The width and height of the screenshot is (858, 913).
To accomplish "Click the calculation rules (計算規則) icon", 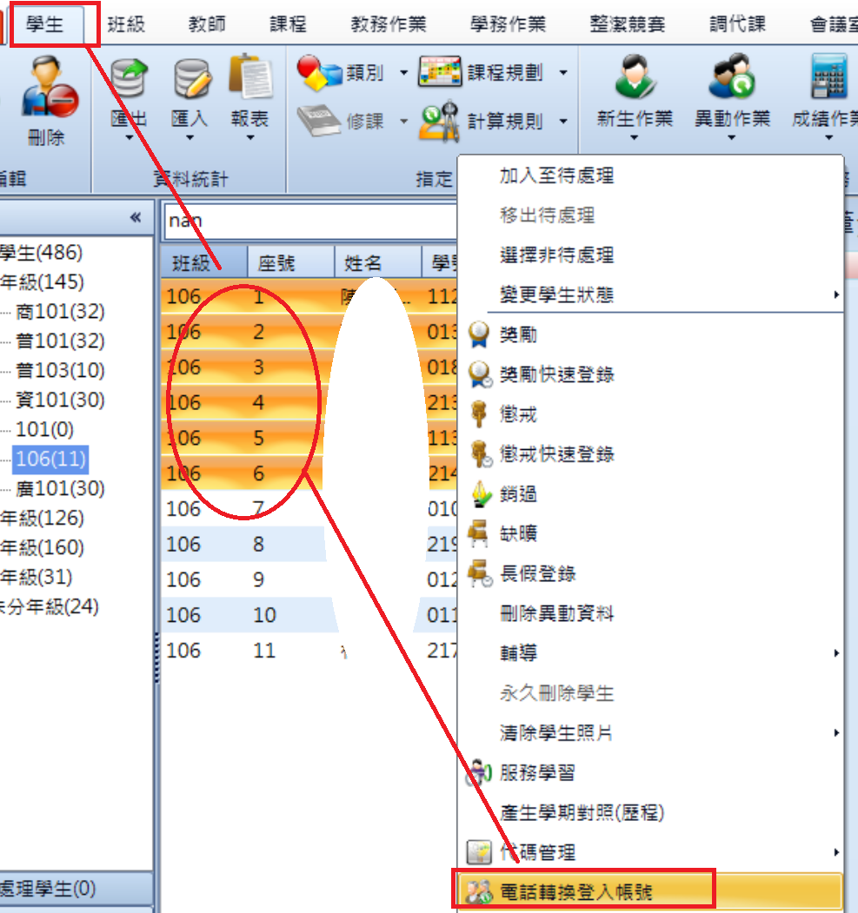I will coord(441,121).
